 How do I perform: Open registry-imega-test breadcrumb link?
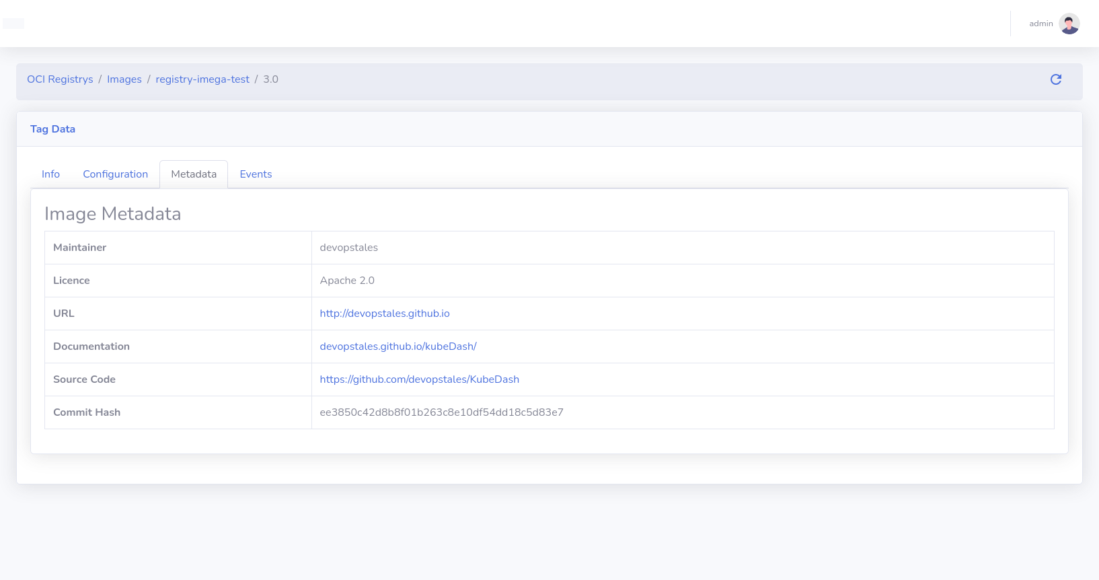(202, 79)
